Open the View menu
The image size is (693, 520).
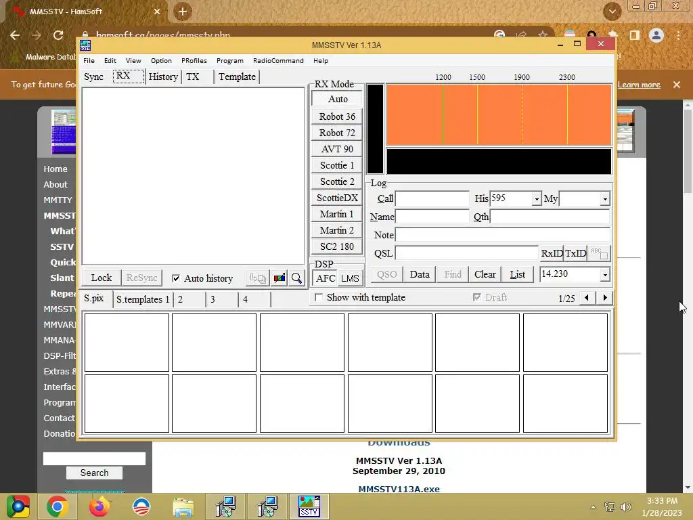[x=133, y=60]
